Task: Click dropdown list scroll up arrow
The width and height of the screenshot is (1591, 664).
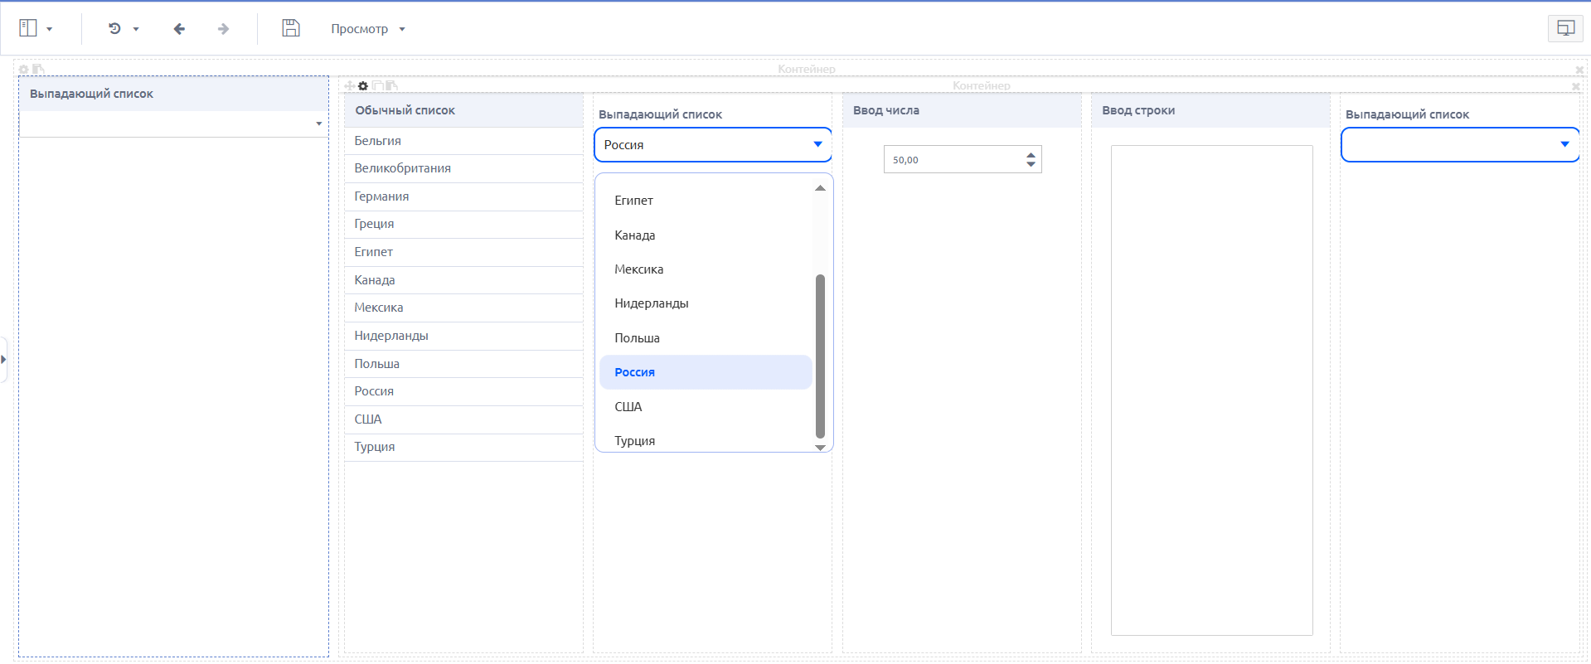Action: [820, 188]
